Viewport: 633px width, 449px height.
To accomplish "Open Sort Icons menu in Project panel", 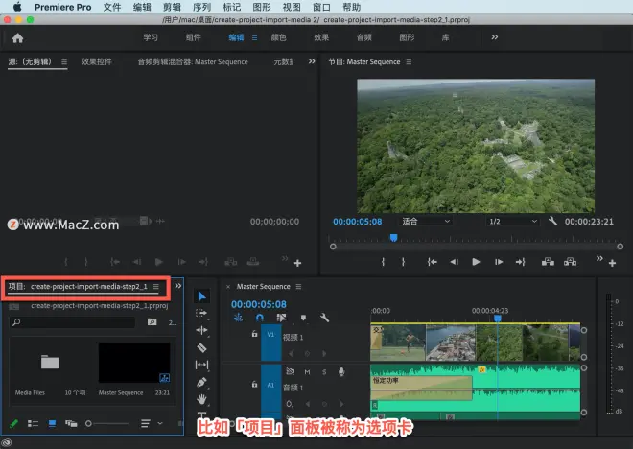I will [x=146, y=423].
